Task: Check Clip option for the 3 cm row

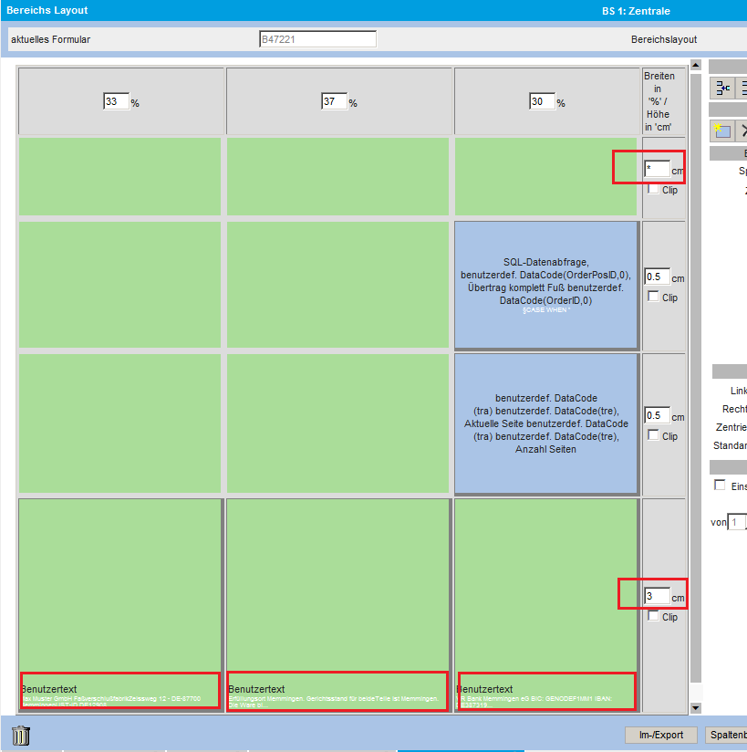Action: pos(653,616)
